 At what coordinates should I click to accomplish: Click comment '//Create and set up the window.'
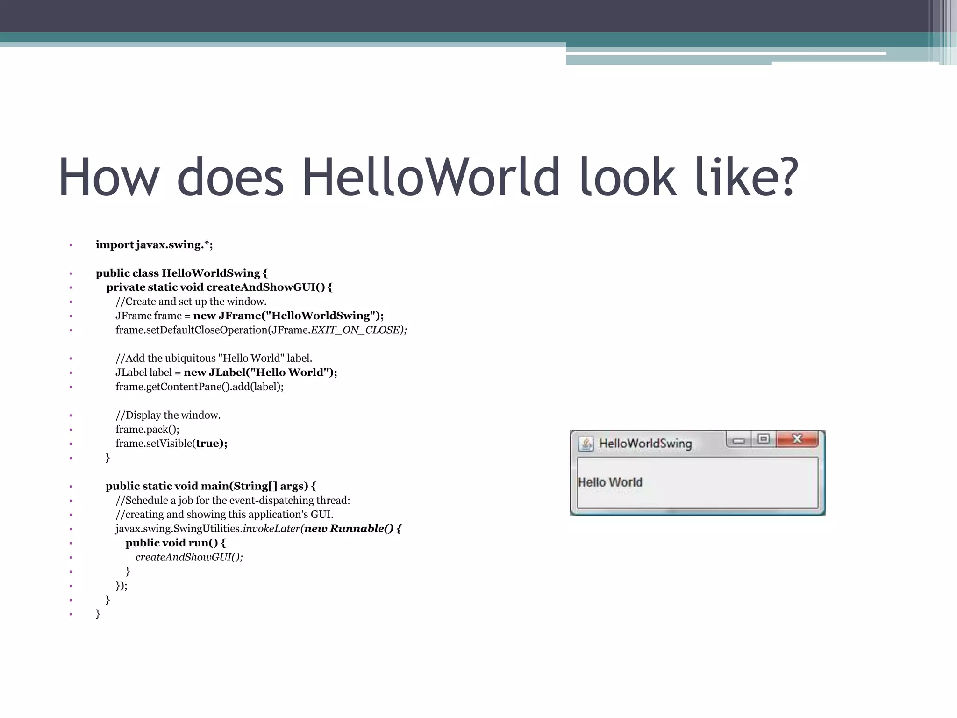pos(191,302)
